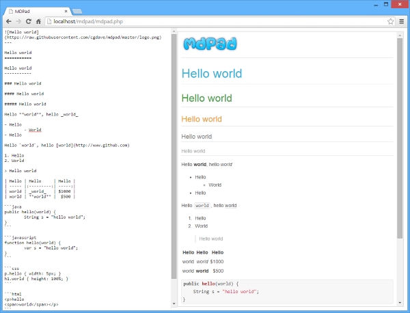Click the editor pane scrollbar thumb
Screen dimensions: 410x313
click(174, 156)
